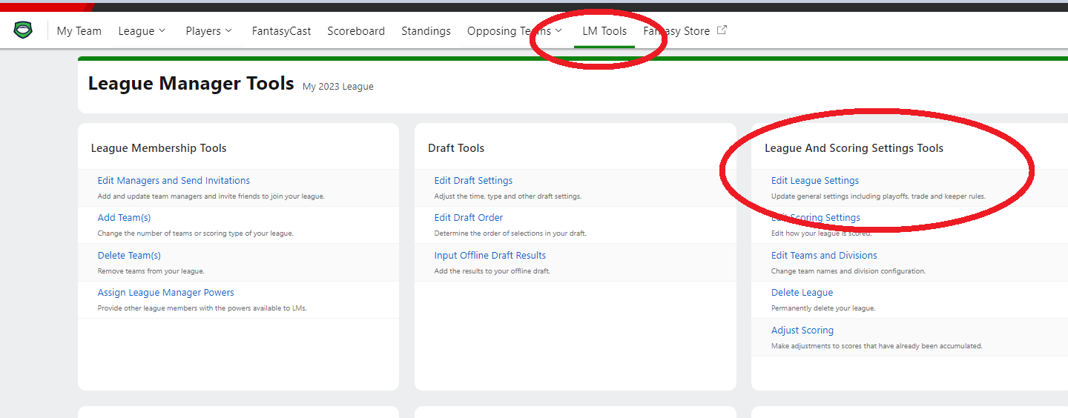Image resolution: width=1068 pixels, height=418 pixels.
Task: Click the Draft Tools heading
Action: pos(456,148)
